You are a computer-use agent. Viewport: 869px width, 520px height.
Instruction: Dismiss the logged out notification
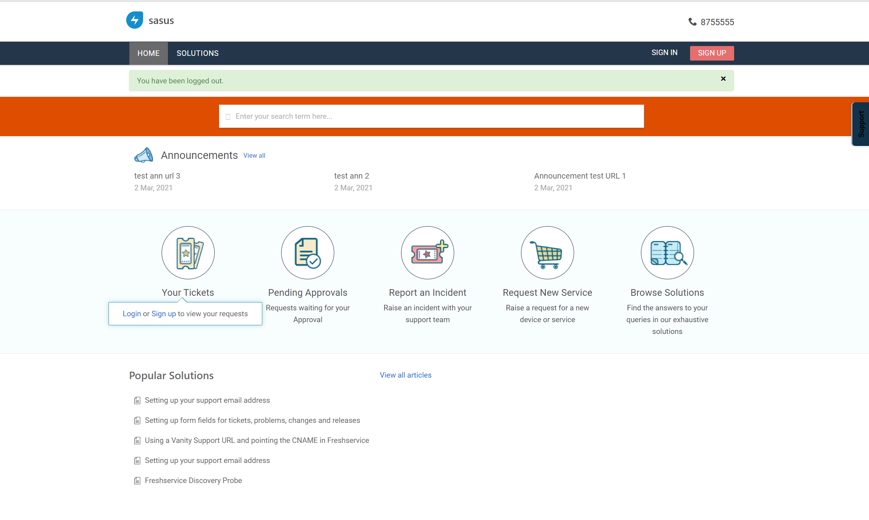coord(723,79)
